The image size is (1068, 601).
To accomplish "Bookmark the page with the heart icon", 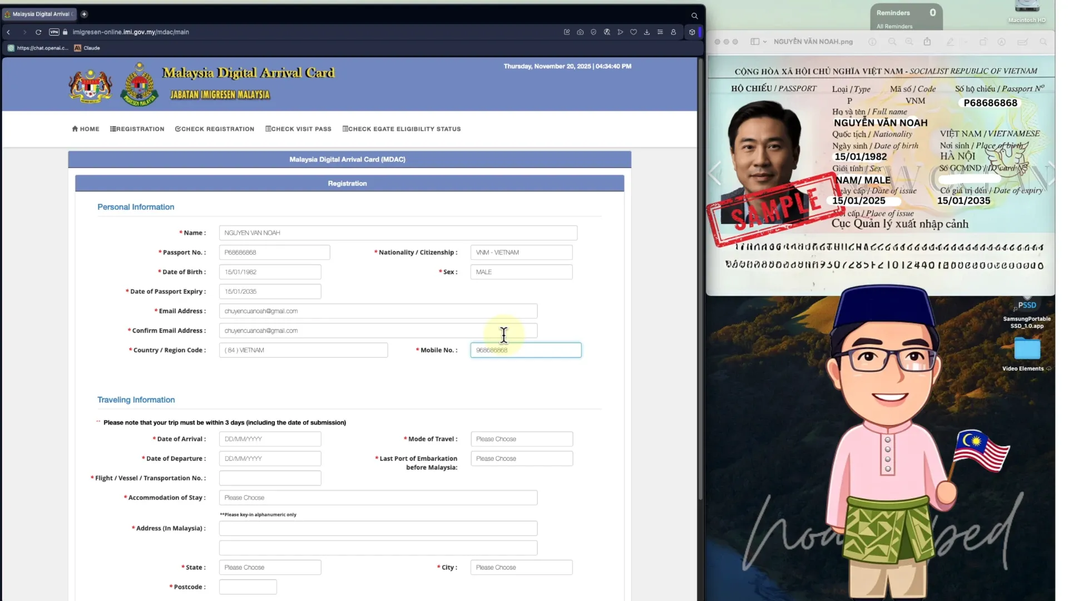I will point(634,32).
